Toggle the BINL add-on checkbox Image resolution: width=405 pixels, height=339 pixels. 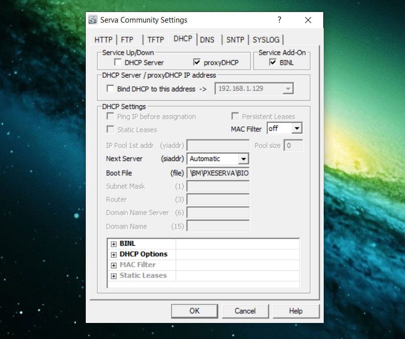click(273, 62)
